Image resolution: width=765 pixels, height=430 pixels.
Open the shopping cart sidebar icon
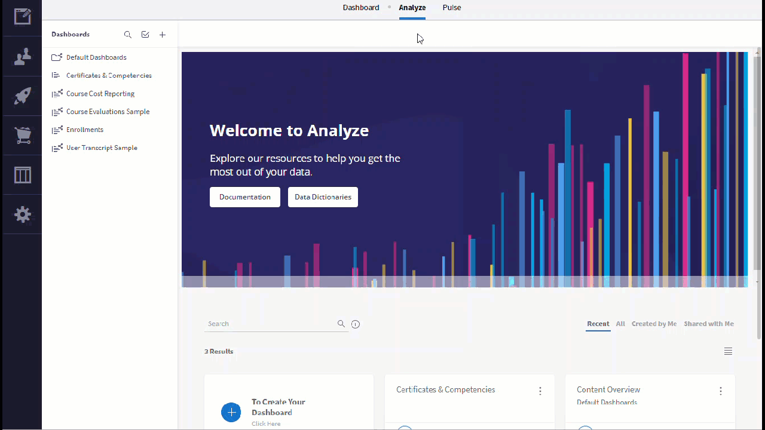(x=22, y=136)
